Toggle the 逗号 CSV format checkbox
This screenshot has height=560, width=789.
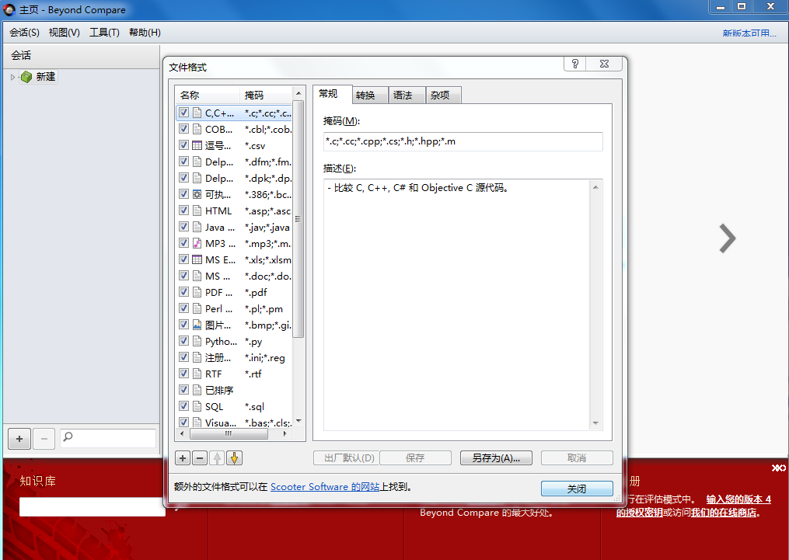pyautogui.click(x=183, y=145)
